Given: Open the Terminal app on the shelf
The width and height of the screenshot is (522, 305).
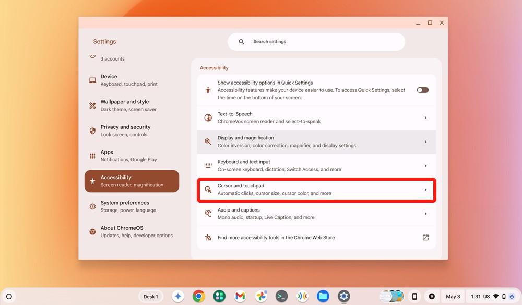Looking at the screenshot, I should [282, 296].
